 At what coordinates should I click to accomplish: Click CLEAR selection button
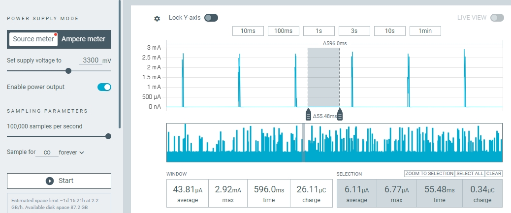point(494,174)
